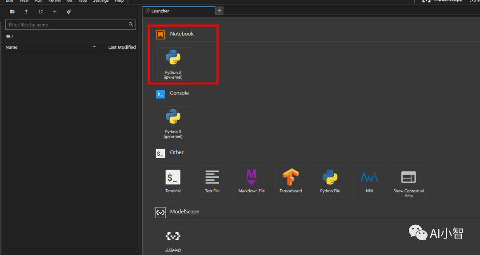Launch Tensorboard from the launcher
Image resolution: width=480 pixels, height=255 pixels.
[291, 182]
